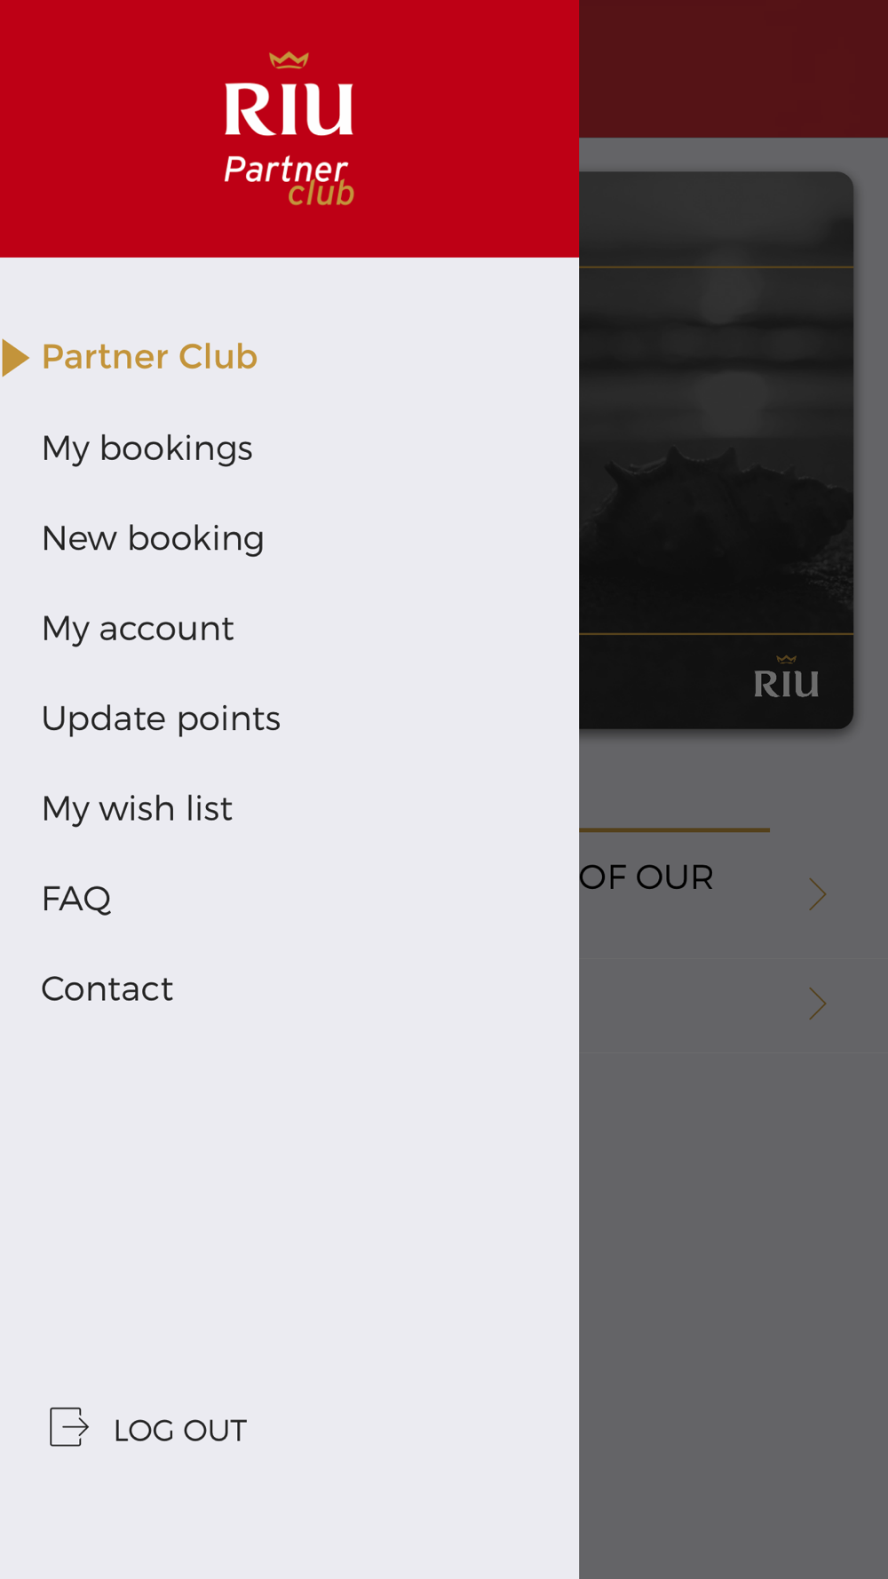The height and width of the screenshot is (1579, 888).
Task: Tap the RIU logo on the dimmed card
Action: click(x=786, y=679)
